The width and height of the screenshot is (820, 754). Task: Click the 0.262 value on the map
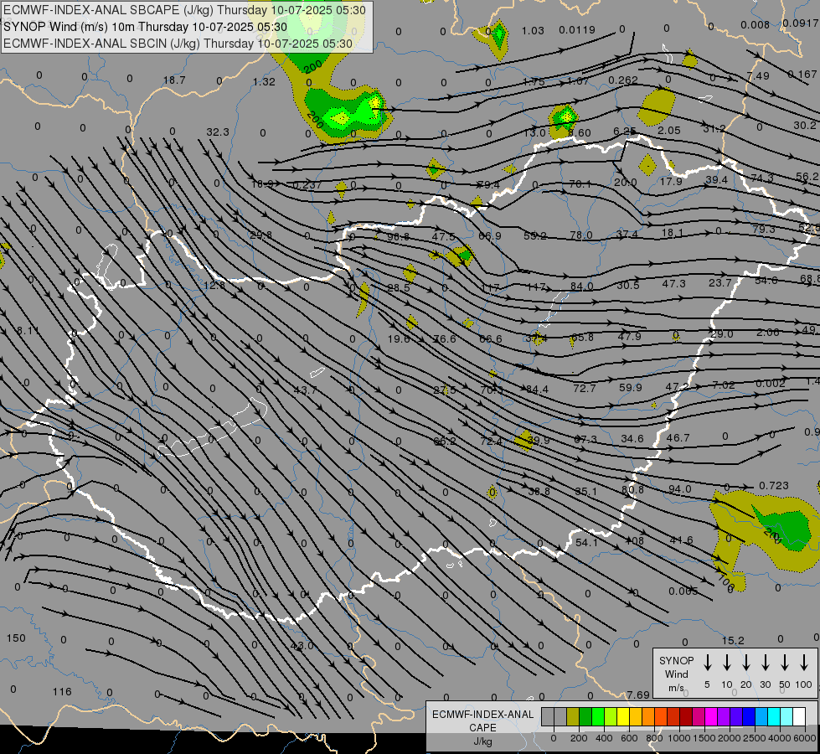(x=623, y=80)
